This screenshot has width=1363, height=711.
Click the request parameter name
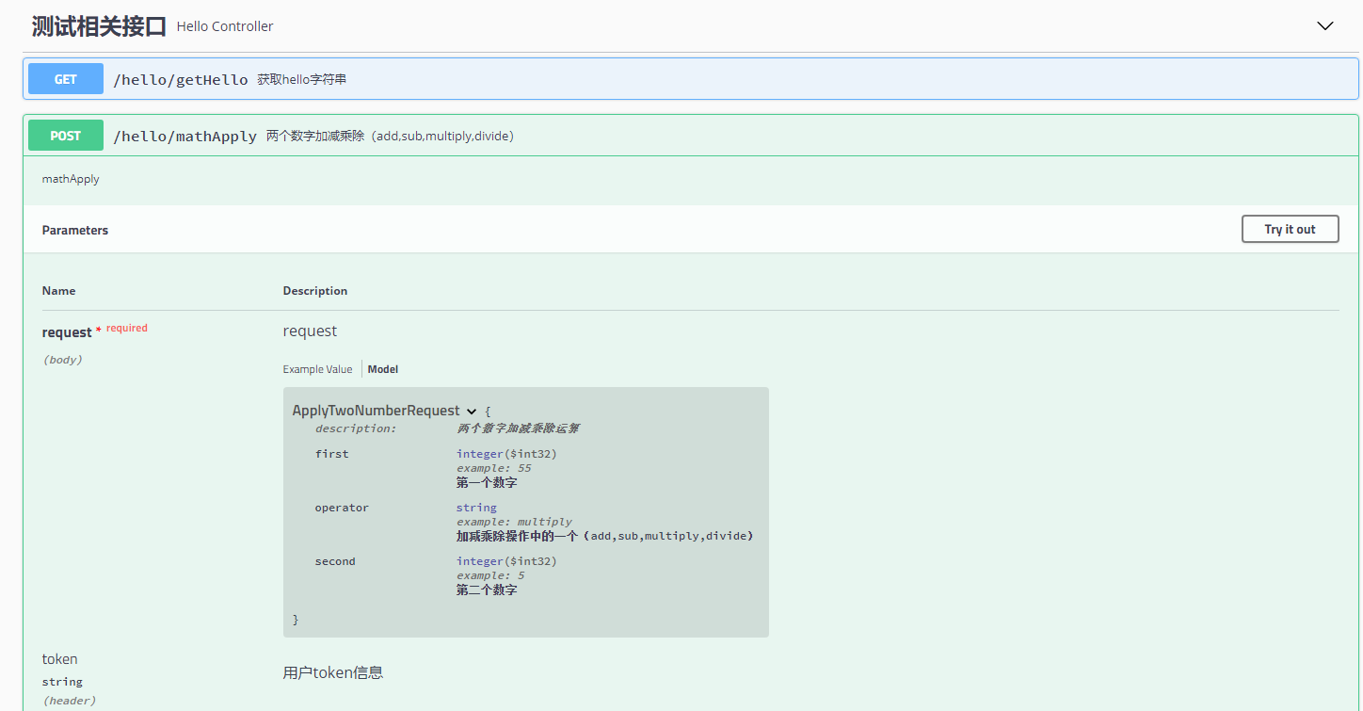67,332
